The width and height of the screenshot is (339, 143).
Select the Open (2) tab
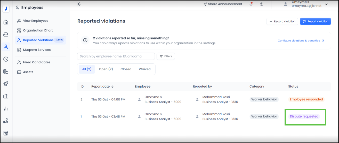pyautogui.click(x=106, y=69)
